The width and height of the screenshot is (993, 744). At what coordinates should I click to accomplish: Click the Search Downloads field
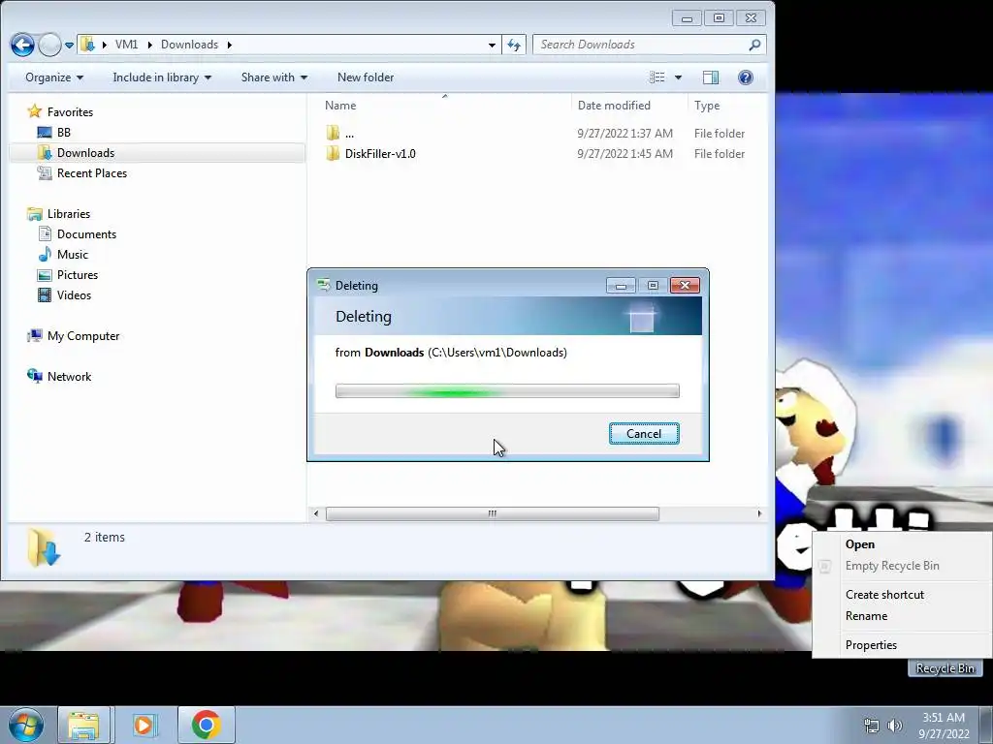(649, 45)
